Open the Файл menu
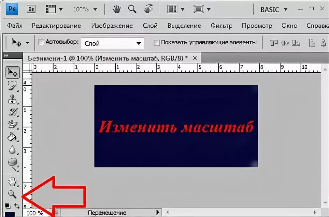329x217 pixels. click(x=15, y=26)
